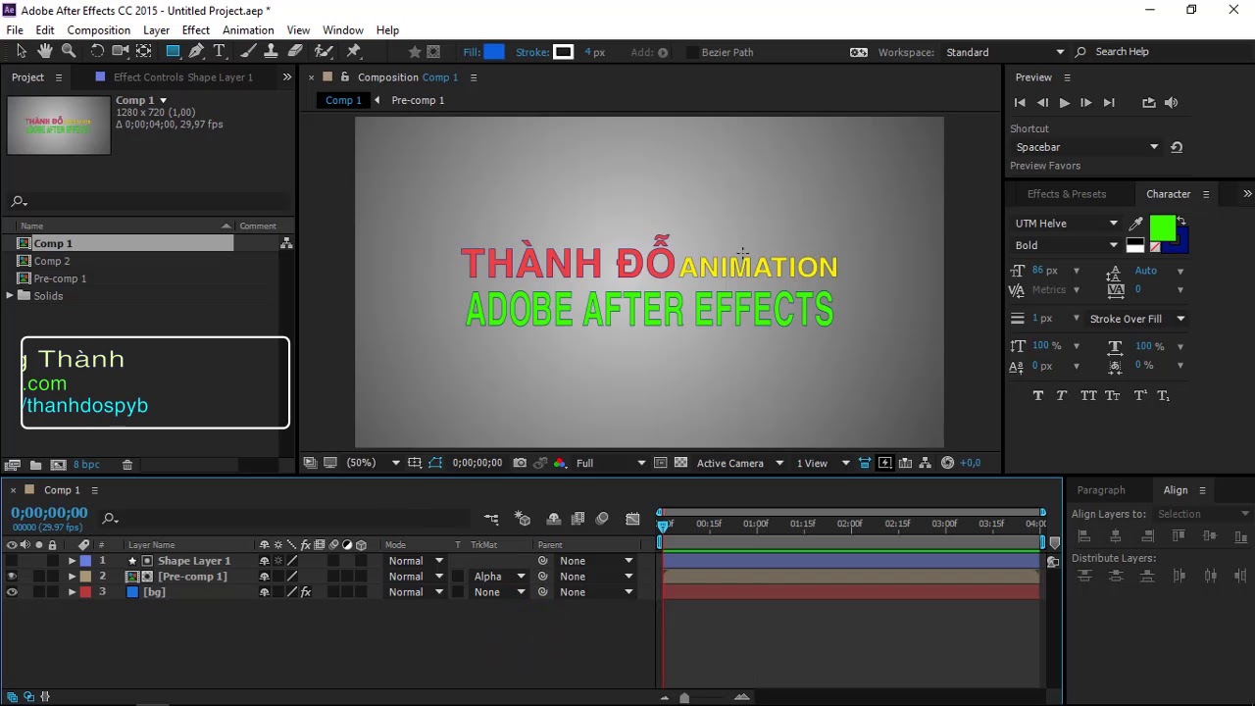Screen dimensions: 1255x706
Task: Toggle transparency grid in composition viewer
Action: pyautogui.click(x=680, y=463)
